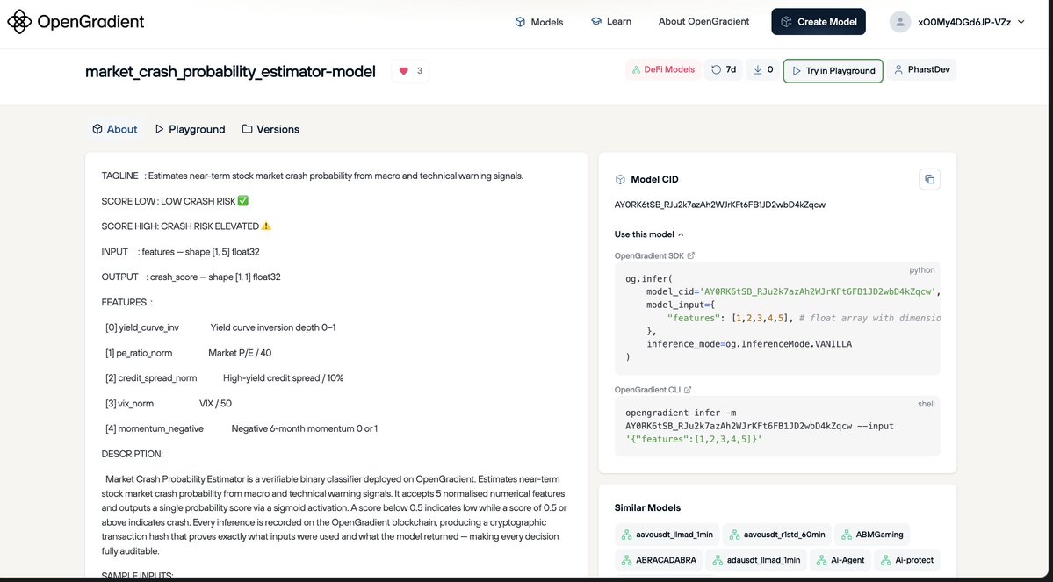Click the OpenGradient logo icon
The image size is (1053, 582).
[x=18, y=21]
